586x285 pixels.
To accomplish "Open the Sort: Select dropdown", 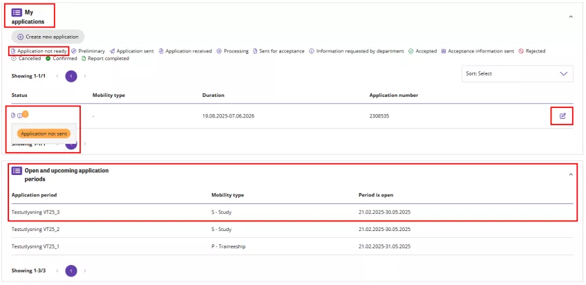I will pyautogui.click(x=517, y=73).
